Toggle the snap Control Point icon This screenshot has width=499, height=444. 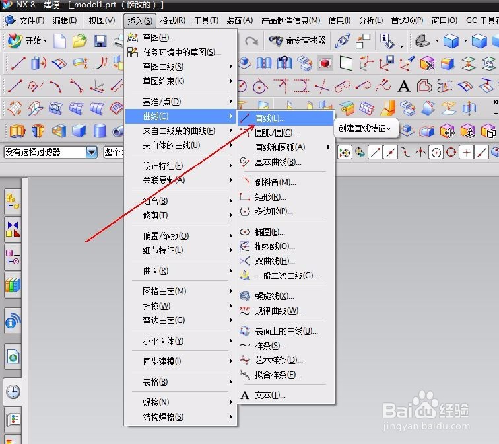(405, 153)
